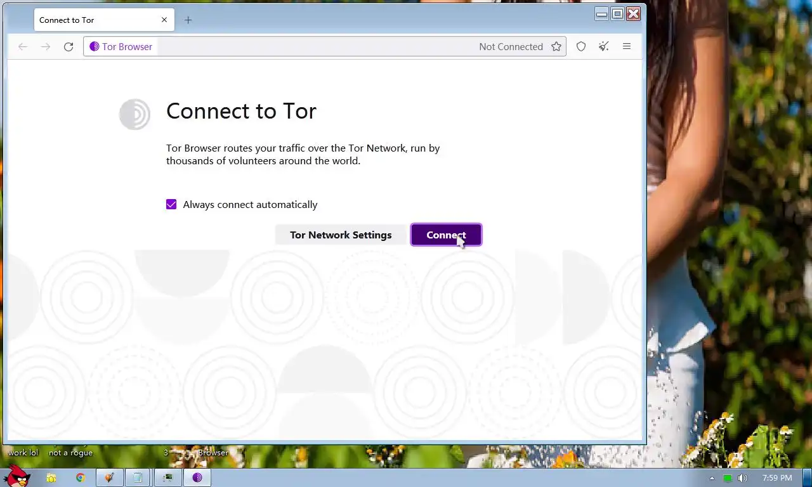Close the Tor Browser window

634,13
